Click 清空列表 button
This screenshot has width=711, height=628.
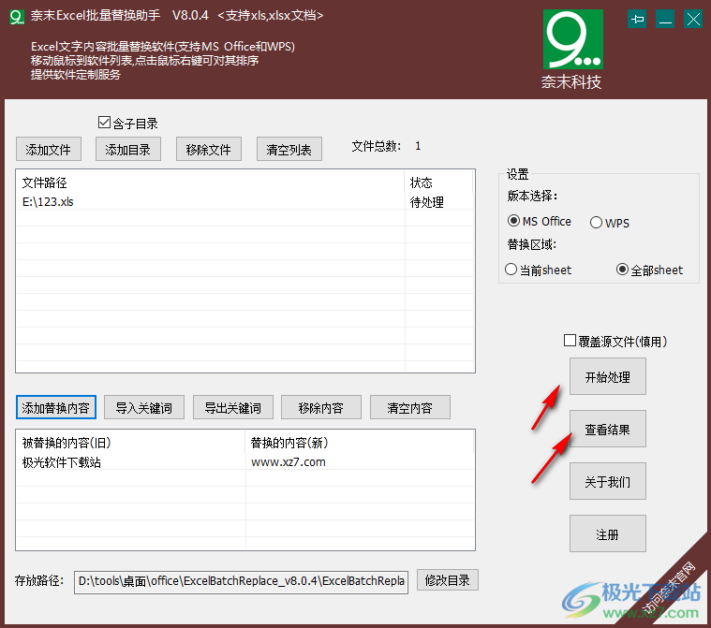(289, 149)
